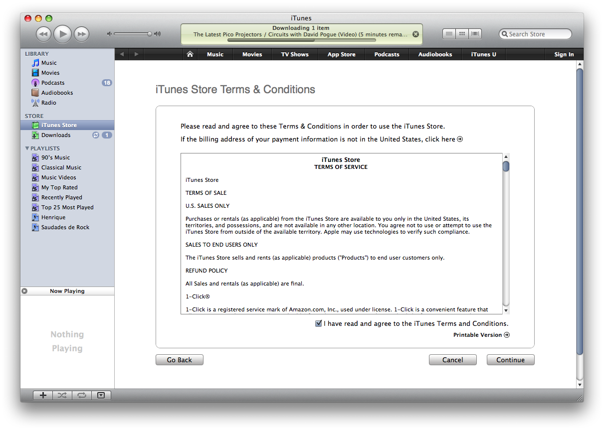The height and width of the screenshot is (430, 604).
Task: Open the Classical Music playlist
Action: coord(67,167)
